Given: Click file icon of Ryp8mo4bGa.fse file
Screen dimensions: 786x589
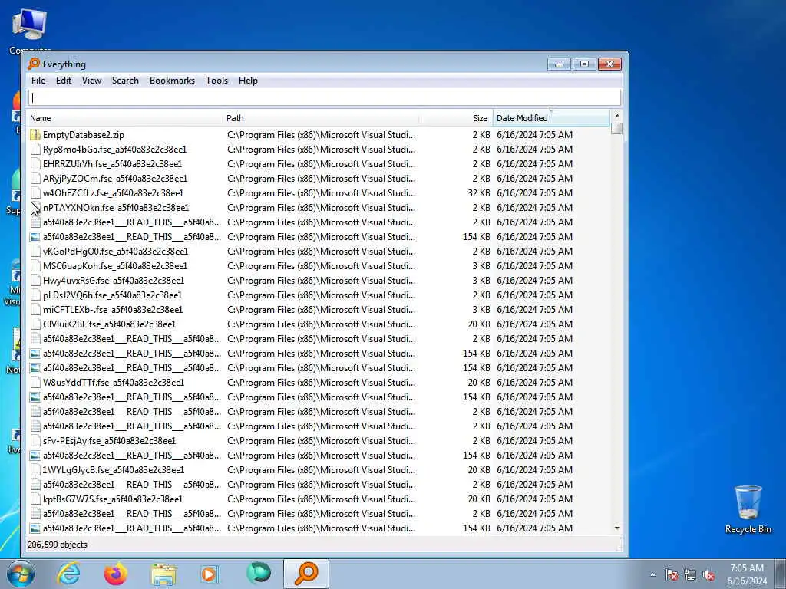Looking at the screenshot, I should pyautogui.click(x=35, y=150).
